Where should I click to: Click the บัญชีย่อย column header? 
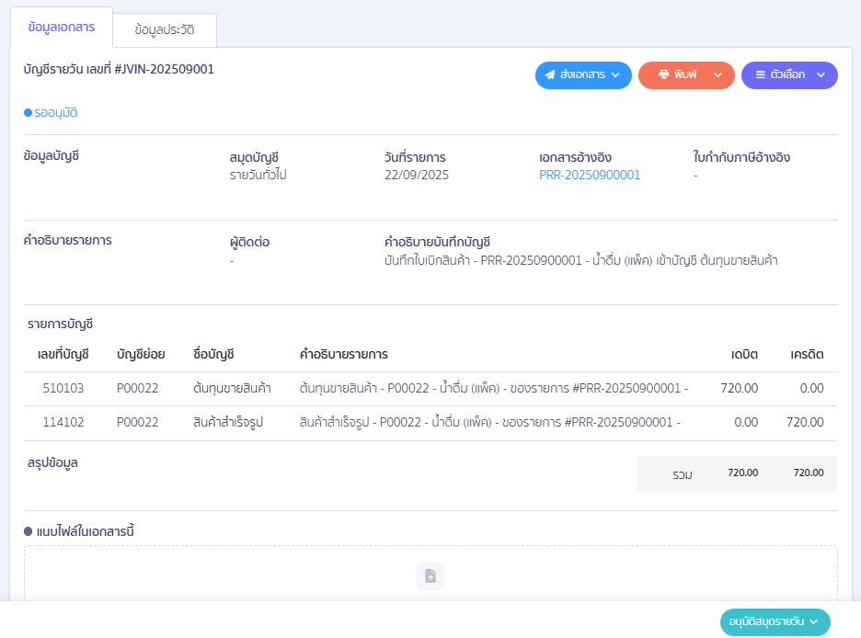pos(141,354)
